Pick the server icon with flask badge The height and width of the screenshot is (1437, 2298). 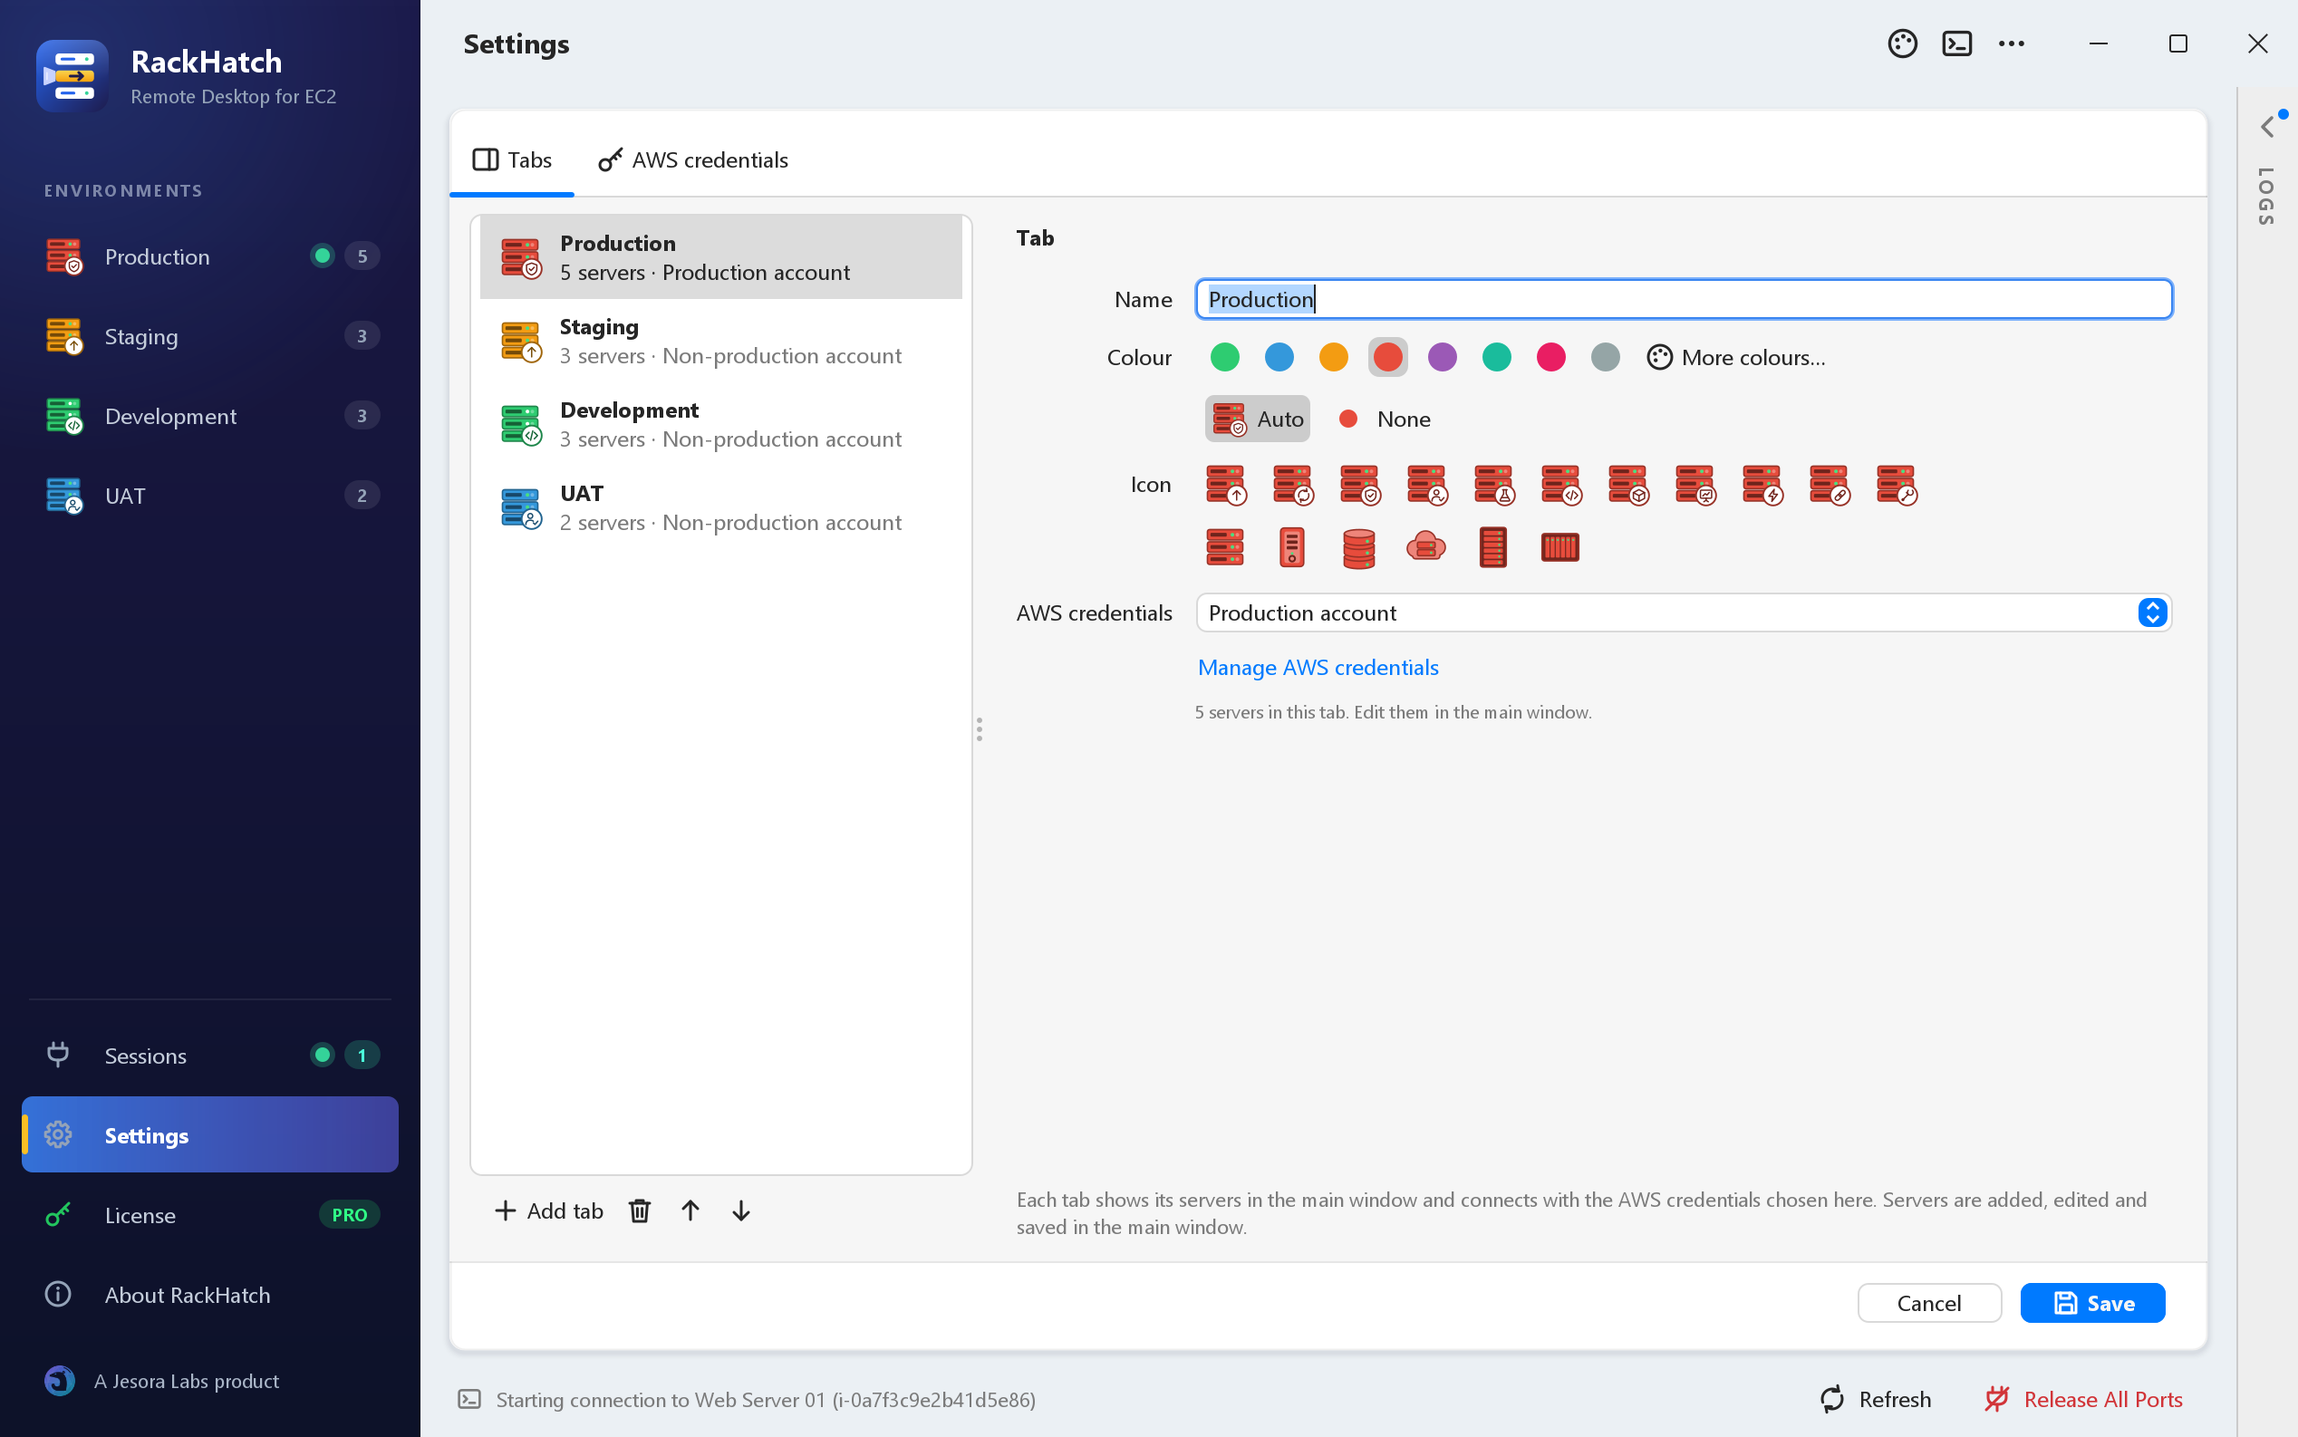point(1493,485)
